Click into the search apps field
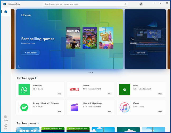 pos(85,4)
